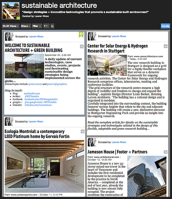The image size is (172, 199).
Task: Click rescoop icon on Welcome post
Action: tap(82, 47)
